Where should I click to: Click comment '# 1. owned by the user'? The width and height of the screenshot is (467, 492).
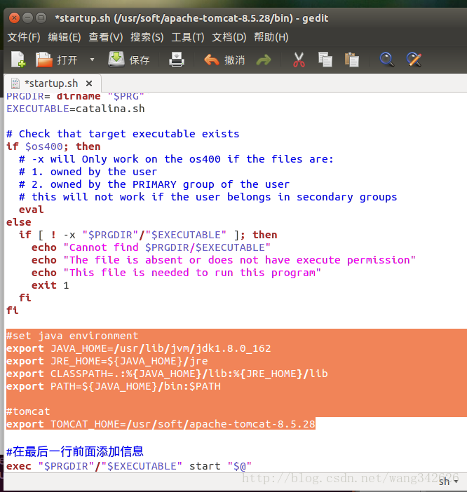point(88,172)
